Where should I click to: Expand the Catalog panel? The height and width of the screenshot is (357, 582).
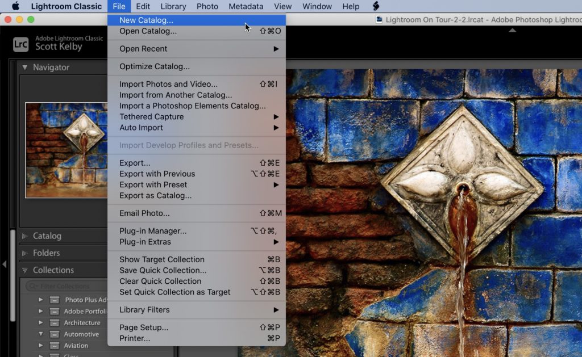click(x=24, y=236)
